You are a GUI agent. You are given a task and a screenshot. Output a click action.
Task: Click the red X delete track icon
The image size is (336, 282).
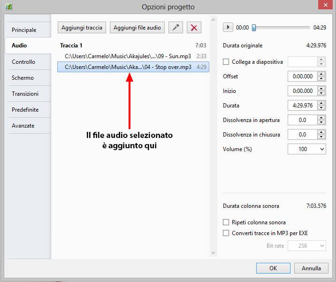click(194, 28)
